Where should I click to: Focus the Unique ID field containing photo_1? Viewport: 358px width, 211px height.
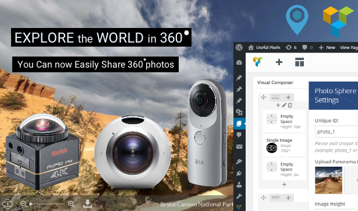pos(336,132)
